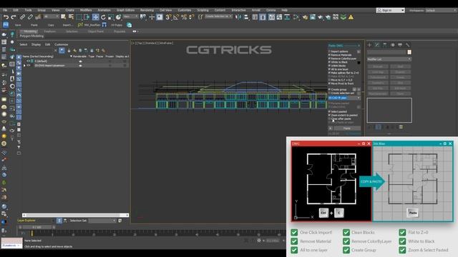
Task: Toggle the 3D Snaps icon
Action: click(x=168, y=17)
